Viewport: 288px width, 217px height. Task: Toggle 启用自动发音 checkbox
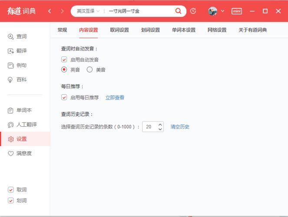tap(64, 59)
